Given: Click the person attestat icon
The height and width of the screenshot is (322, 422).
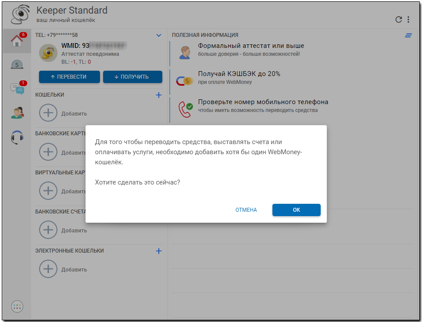Looking at the screenshot, I should [185, 52].
